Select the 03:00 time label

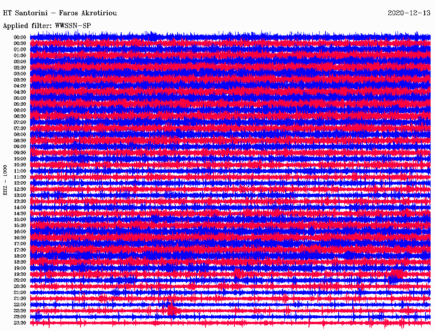click(20, 74)
